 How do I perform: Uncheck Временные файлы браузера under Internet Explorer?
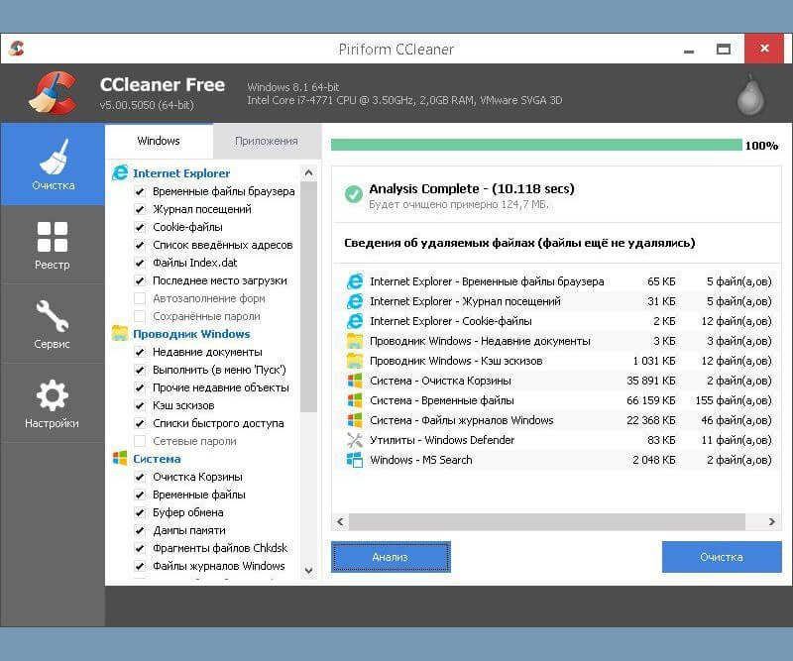click(140, 191)
